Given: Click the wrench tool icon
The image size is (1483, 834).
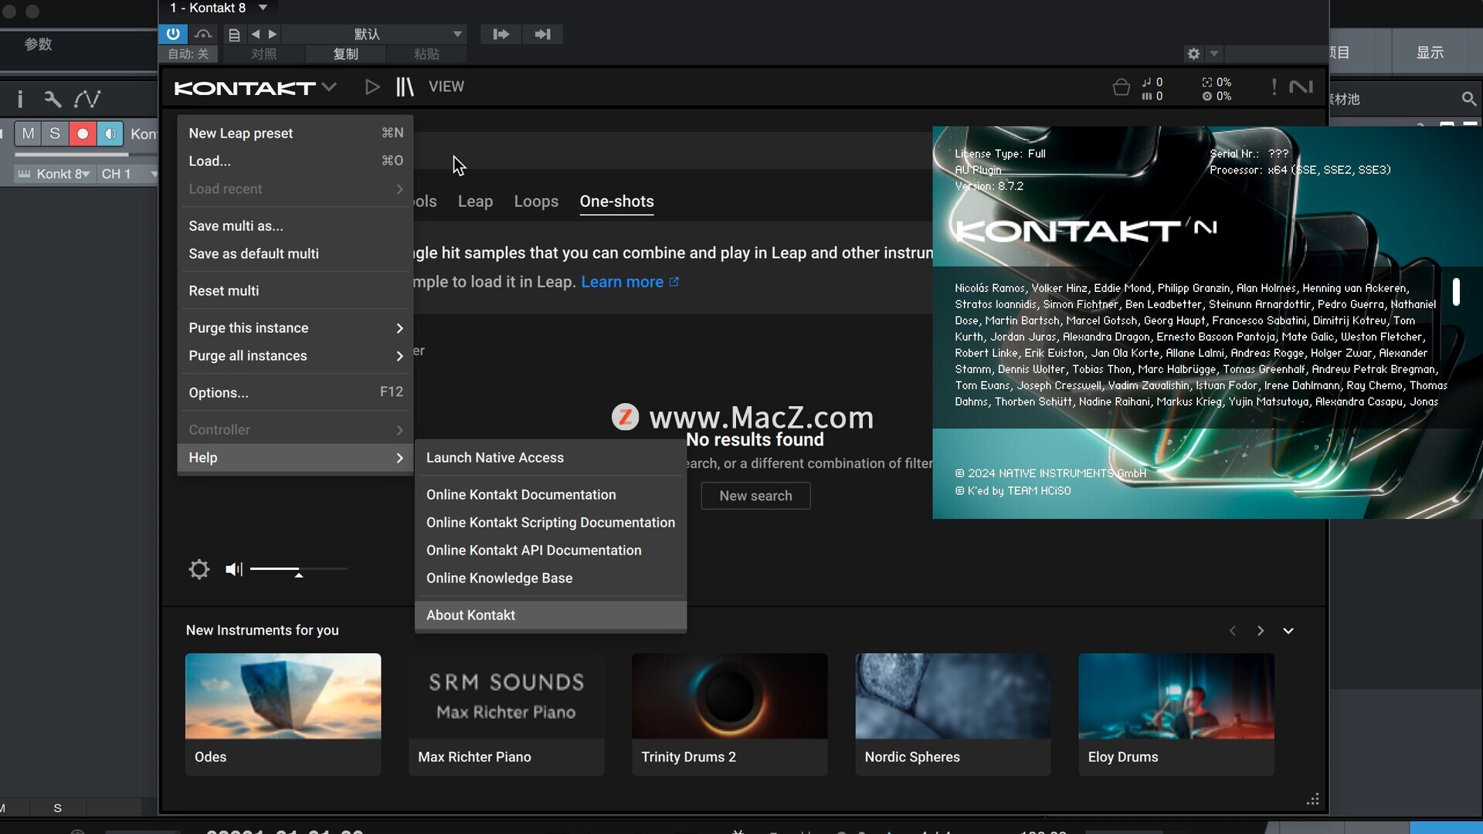Looking at the screenshot, I should tap(53, 99).
